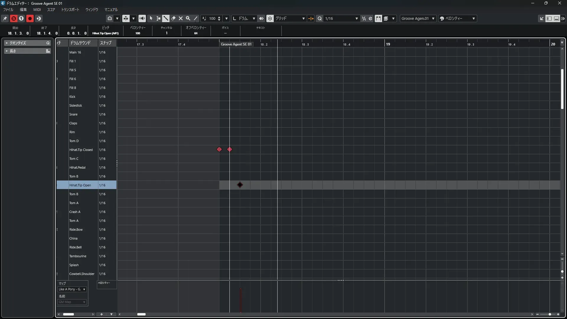Screen dimensions: 567x319
Task: Select the Drumstick tool
Action: (166, 18)
